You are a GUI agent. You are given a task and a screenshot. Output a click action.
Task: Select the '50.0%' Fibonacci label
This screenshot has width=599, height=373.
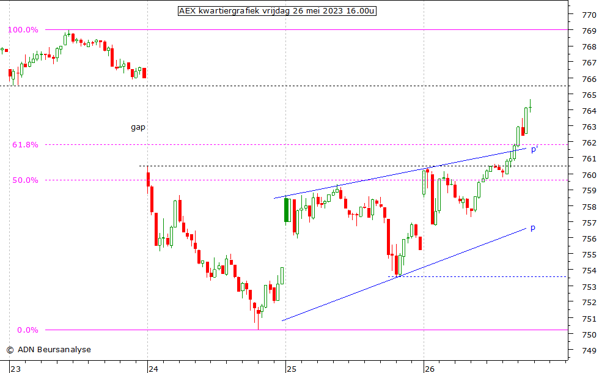(25, 180)
